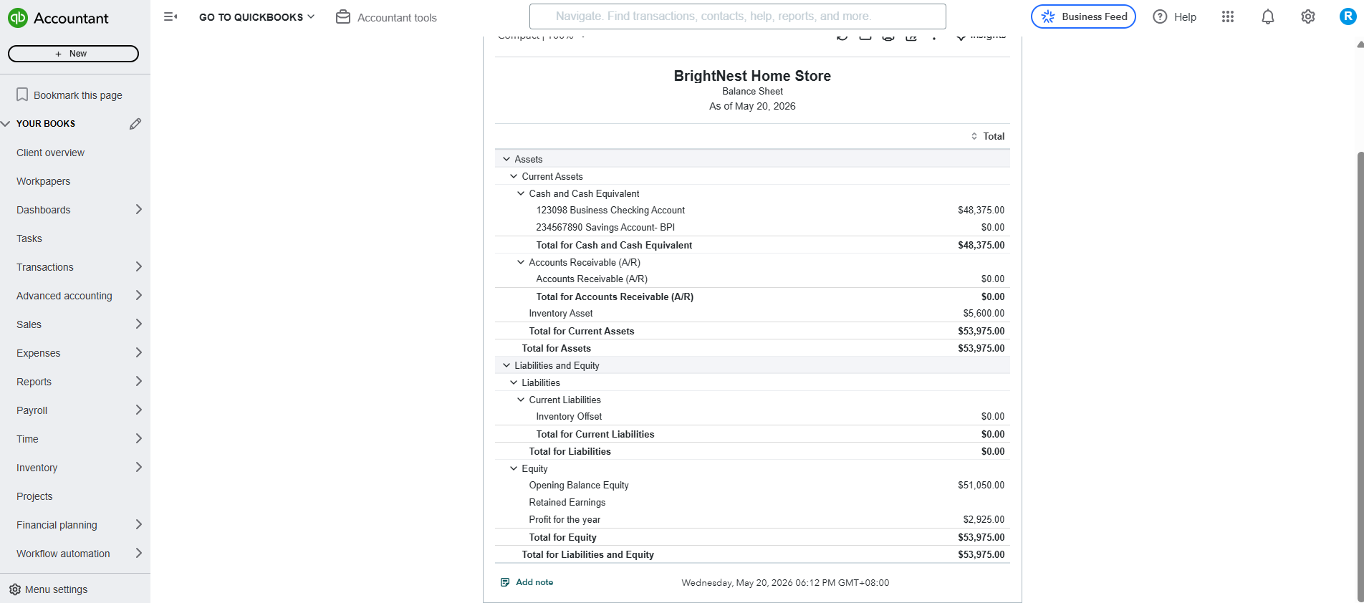1364x603 pixels.
Task: Collapse the Equity group
Action: pos(514,468)
